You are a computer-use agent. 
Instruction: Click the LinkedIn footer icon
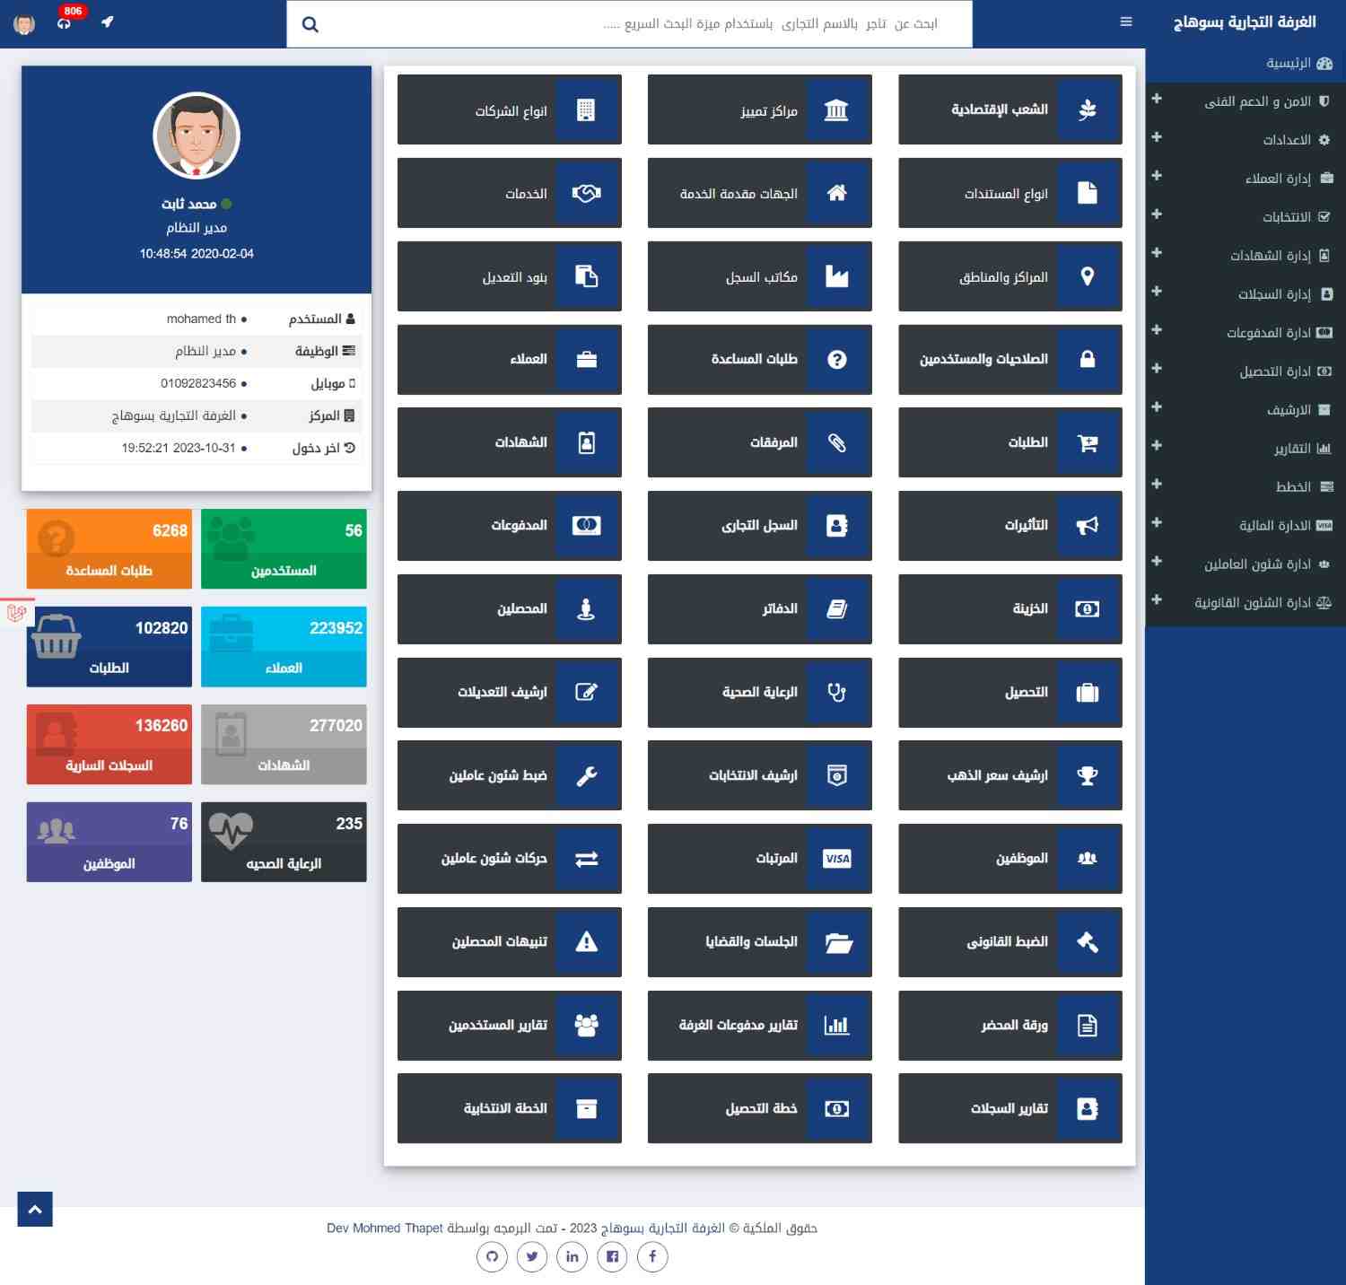tap(572, 1256)
